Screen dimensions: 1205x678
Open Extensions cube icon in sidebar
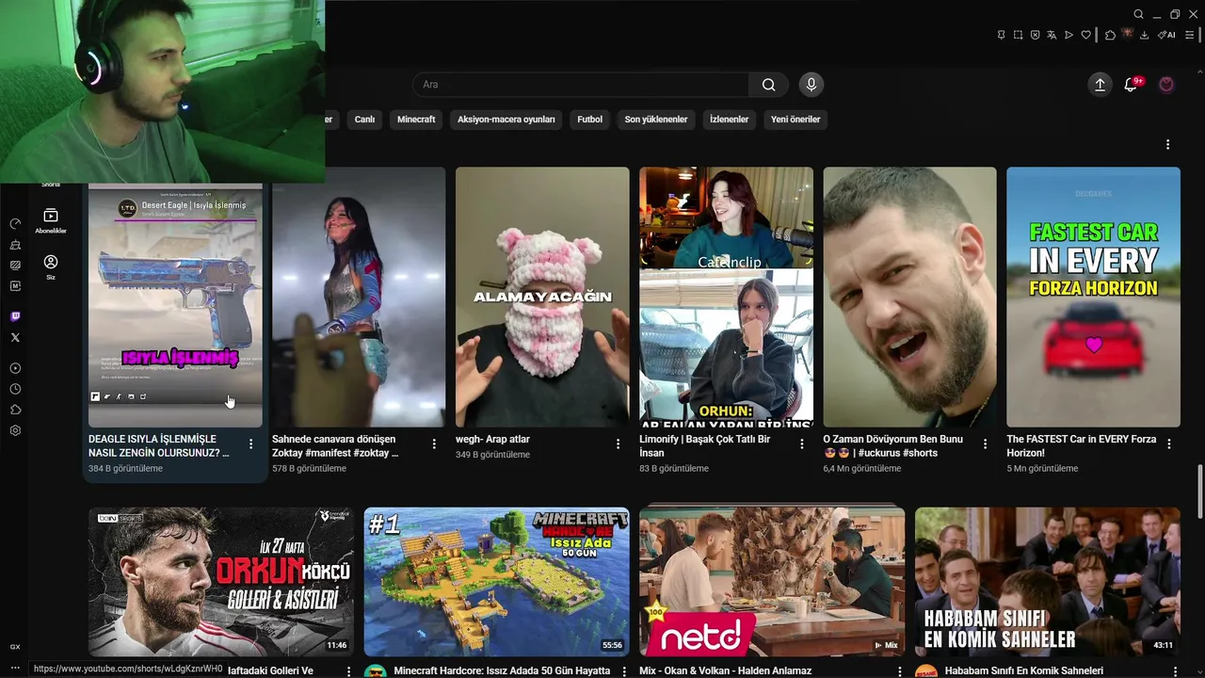pyautogui.click(x=15, y=410)
